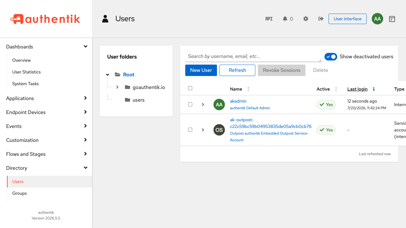406x228 pixels.
Task: Select the akadmin row checkbox
Action: point(190,104)
